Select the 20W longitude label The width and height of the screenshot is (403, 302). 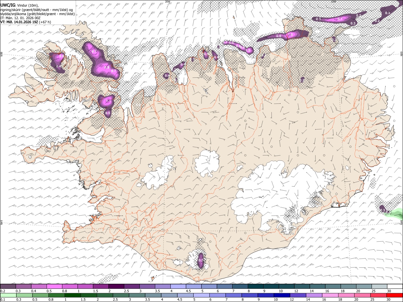coord(168,2)
